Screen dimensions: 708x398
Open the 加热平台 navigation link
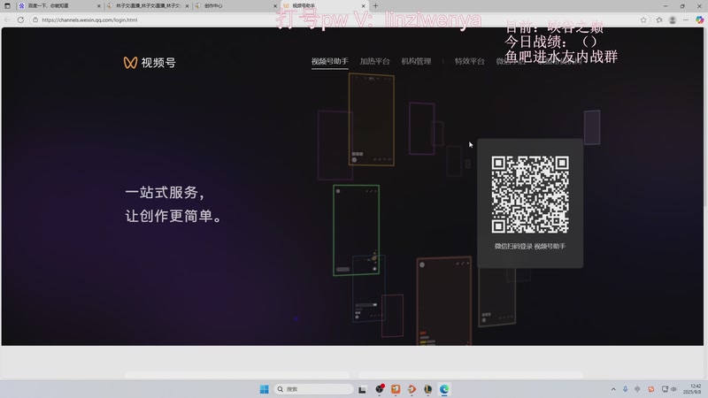(374, 61)
